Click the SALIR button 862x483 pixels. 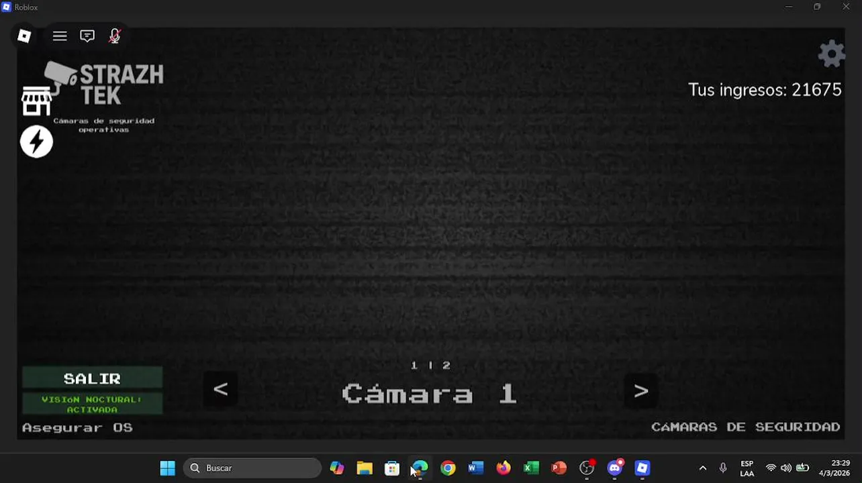(x=93, y=378)
